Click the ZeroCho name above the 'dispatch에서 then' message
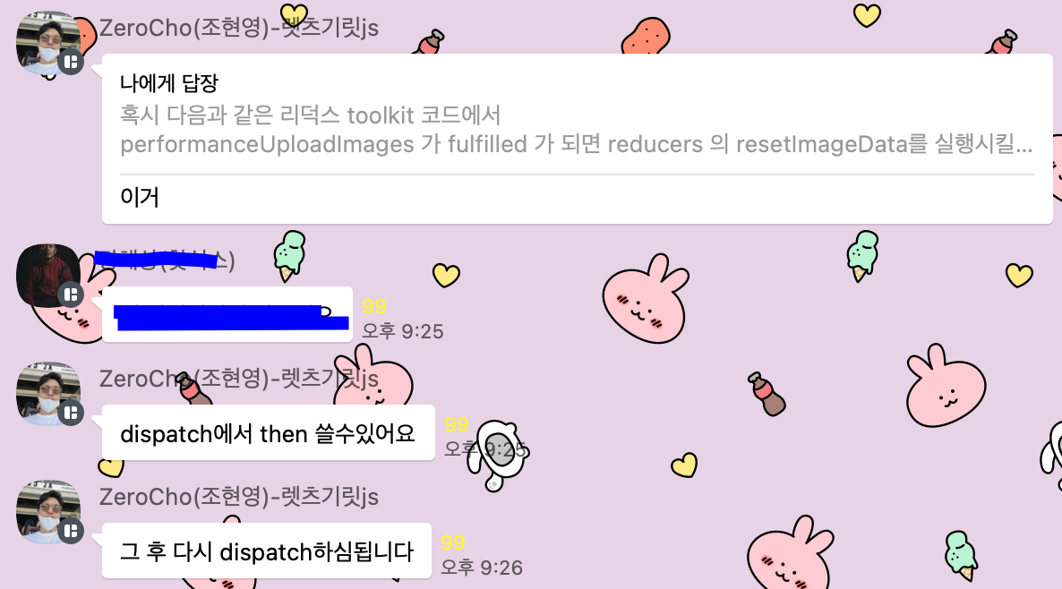Image resolution: width=1062 pixels, height=589 pixels. point(239,379)
